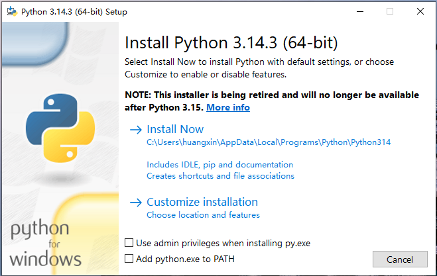Screen dimensions: 437x276
Task: Click 'Creates shortcuts and file associations' line
Action: click(220, 176)
